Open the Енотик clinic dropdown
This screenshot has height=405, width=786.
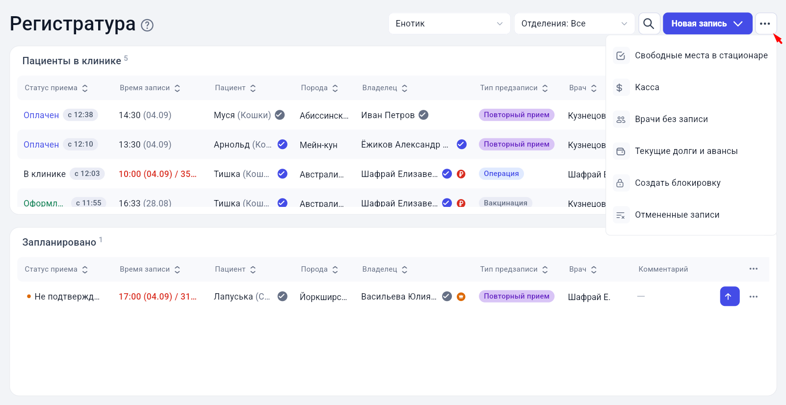[x=449, y=24]
